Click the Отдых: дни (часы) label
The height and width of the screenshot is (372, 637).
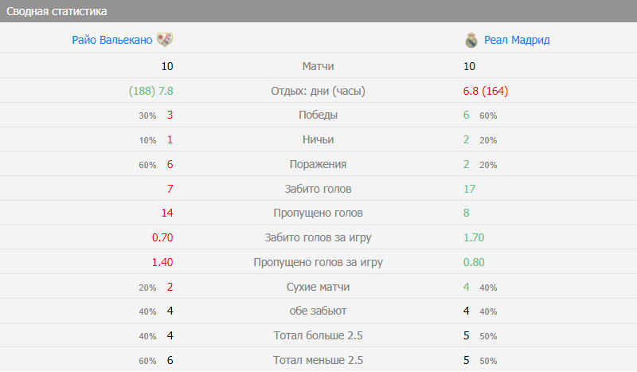coord(318,91)
